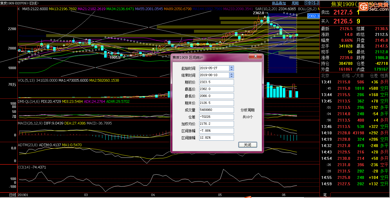Screen dimensions: 390x198
Task: Click the left arrow chart navigation icon
Action: point(307,3)
